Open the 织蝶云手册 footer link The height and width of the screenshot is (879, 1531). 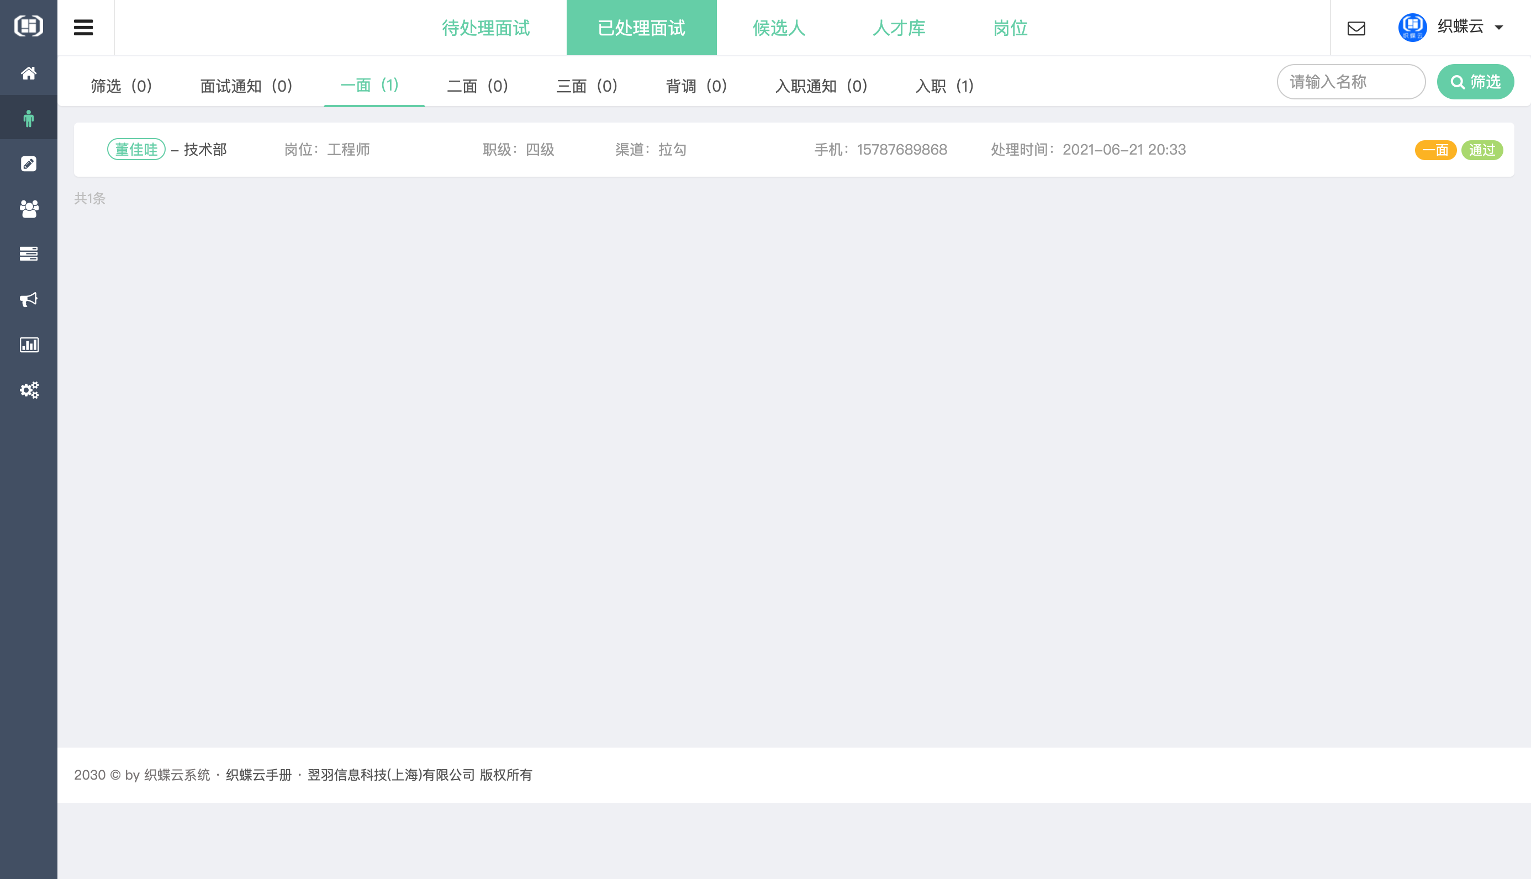[258, 775]
